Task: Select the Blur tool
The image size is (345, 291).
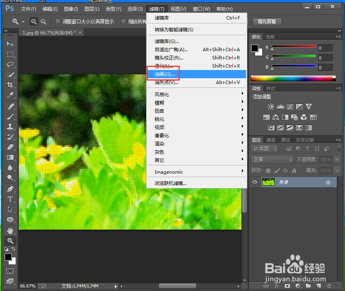Action: (10, 167)
